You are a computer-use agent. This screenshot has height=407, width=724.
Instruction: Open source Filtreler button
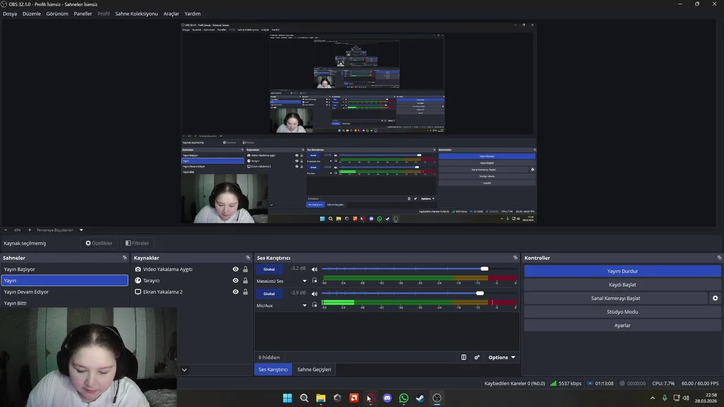click(137, 243)
